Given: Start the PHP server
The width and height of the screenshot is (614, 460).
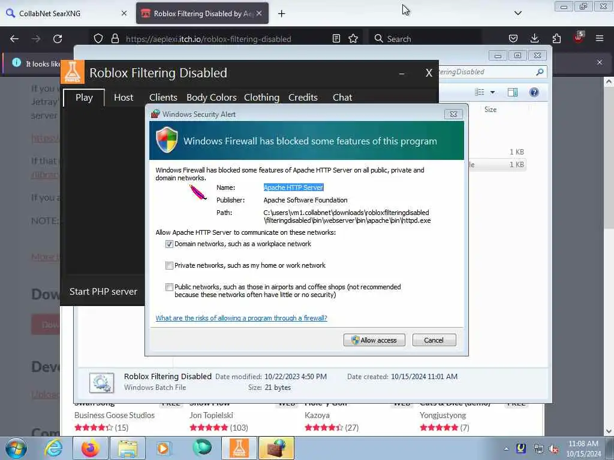Looking at the screenshot, I should (103, 292).
